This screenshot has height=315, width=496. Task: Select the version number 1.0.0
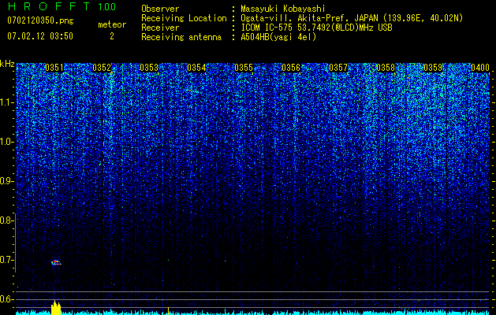point(106,7)
